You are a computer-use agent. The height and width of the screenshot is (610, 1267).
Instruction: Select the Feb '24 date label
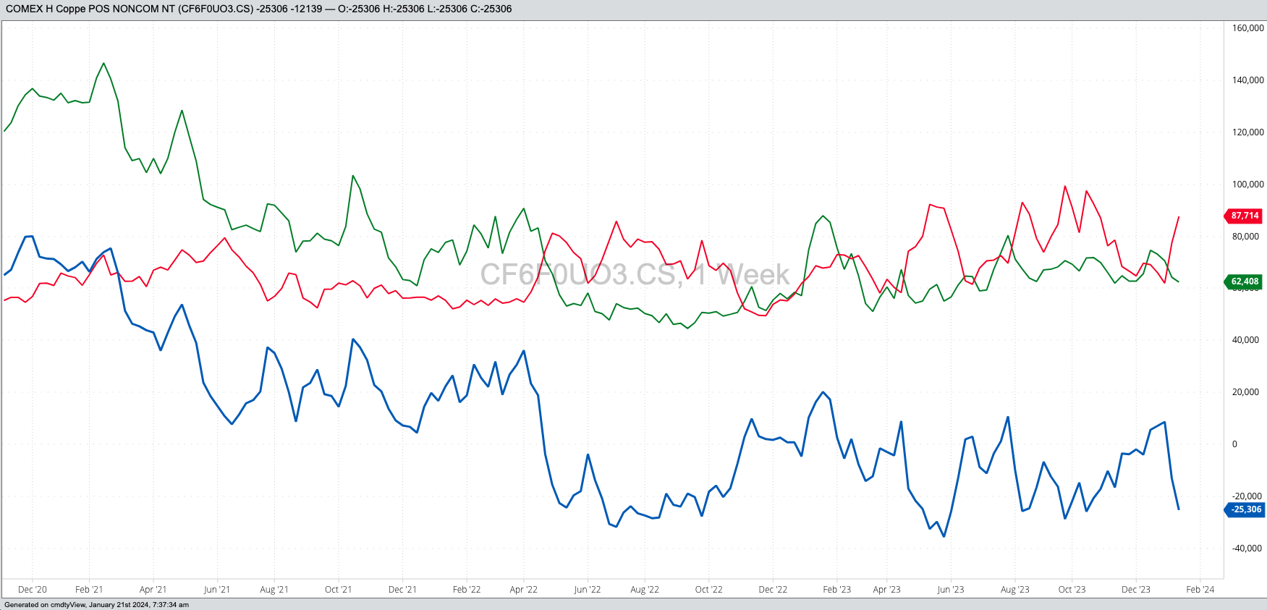1200,590
